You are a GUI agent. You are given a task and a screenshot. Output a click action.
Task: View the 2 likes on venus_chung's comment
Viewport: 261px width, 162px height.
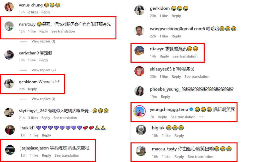click(33, 12)
